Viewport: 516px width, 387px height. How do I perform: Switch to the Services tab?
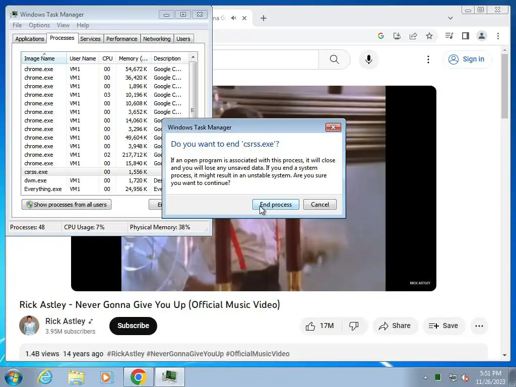[90, 39]
